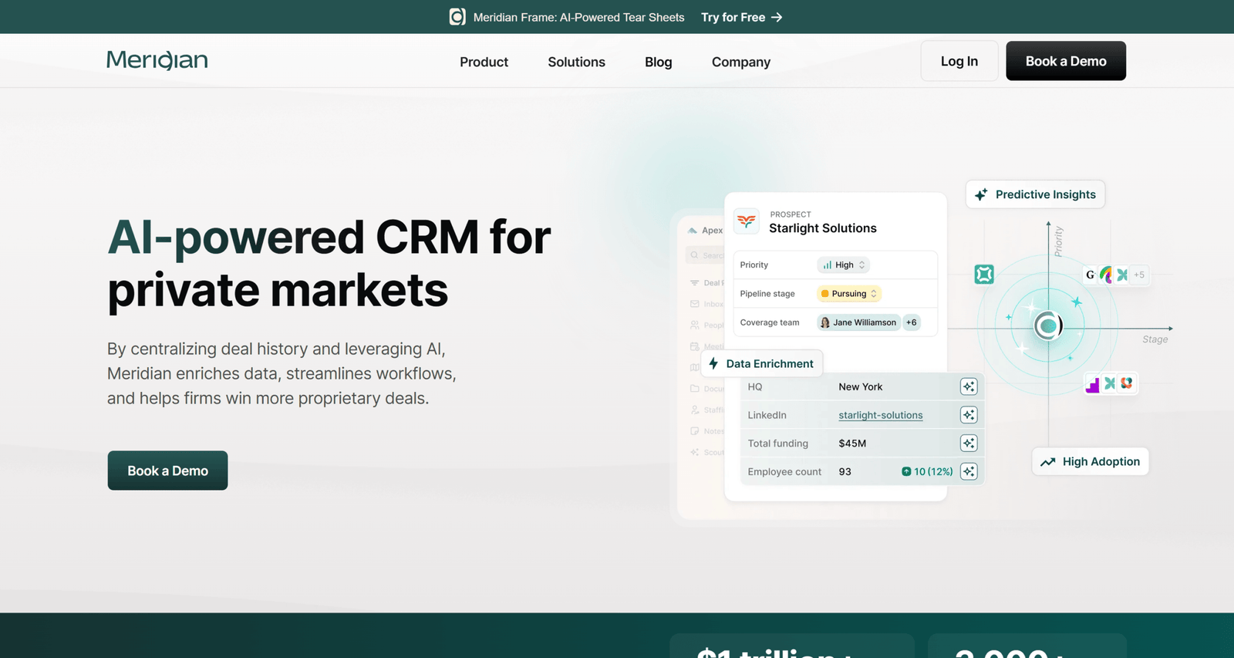
Task: Click the center Meridian radar icon
Action: (x=1047, y=326)
